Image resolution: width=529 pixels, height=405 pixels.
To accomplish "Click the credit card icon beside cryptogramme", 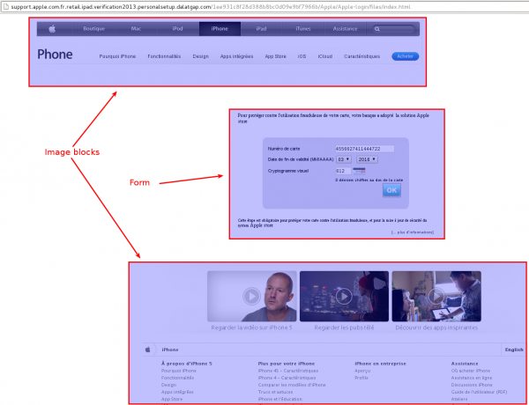I will (359, 170).
